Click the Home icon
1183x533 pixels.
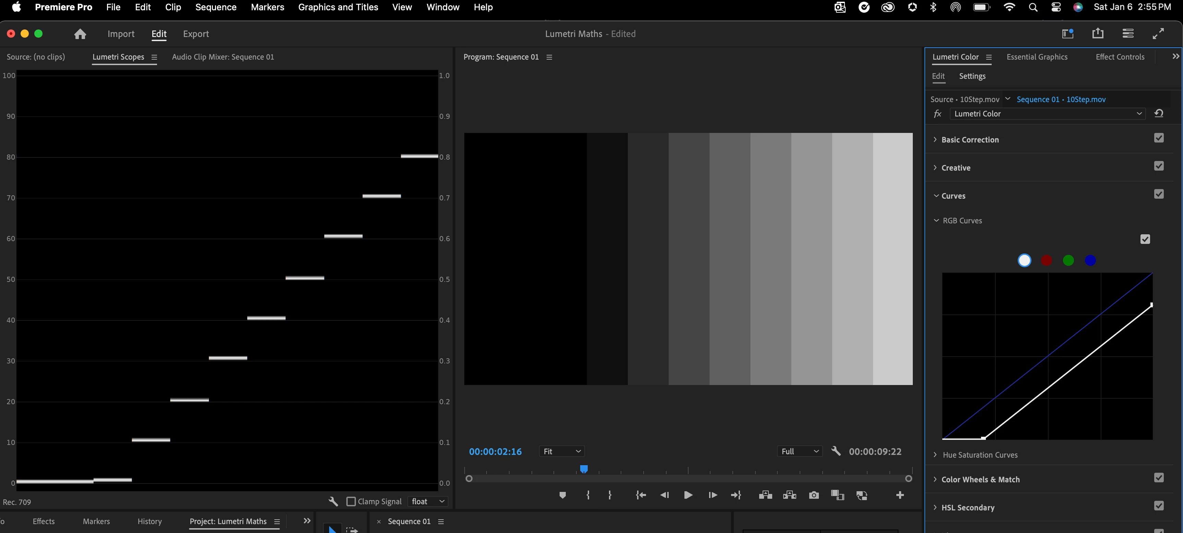coord(80,34)
